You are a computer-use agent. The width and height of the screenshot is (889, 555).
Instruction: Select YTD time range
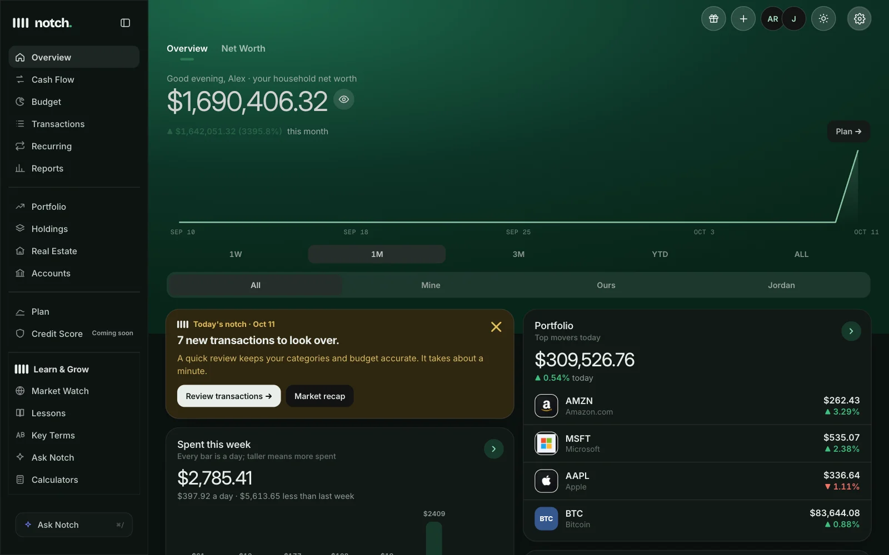[x=660, y=254]
